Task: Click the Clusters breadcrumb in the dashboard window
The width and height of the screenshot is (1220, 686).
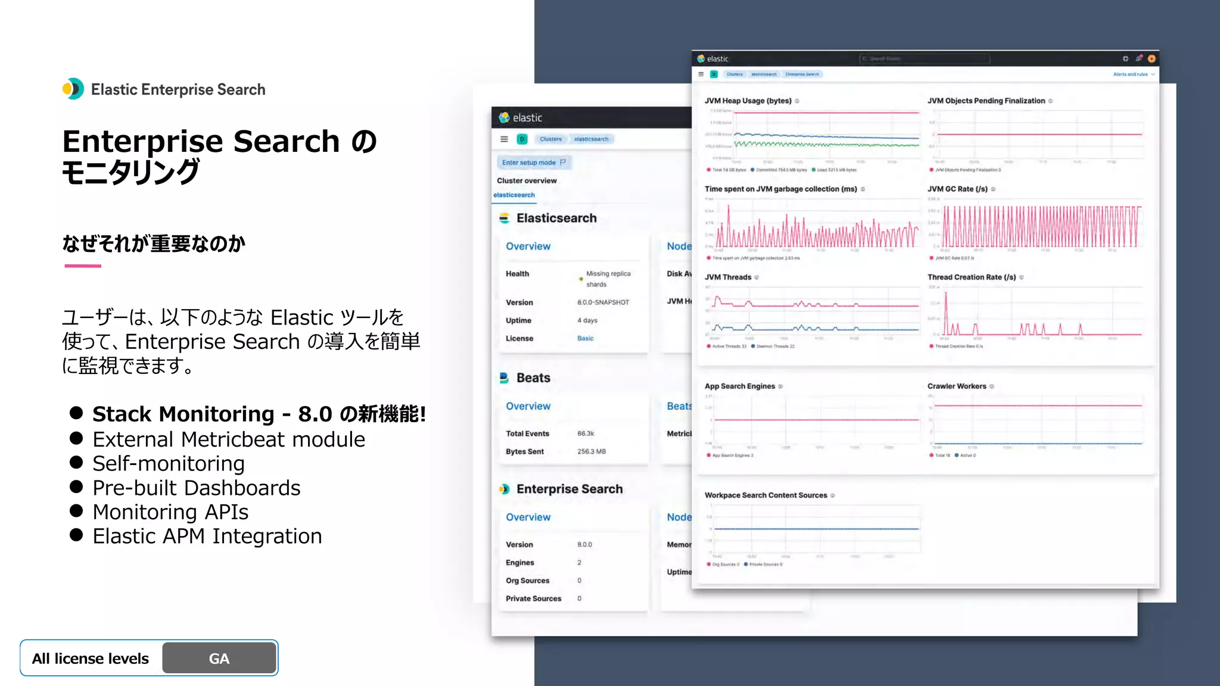Action: click(735, 74)
